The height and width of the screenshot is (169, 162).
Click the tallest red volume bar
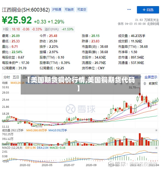[140, 140]
